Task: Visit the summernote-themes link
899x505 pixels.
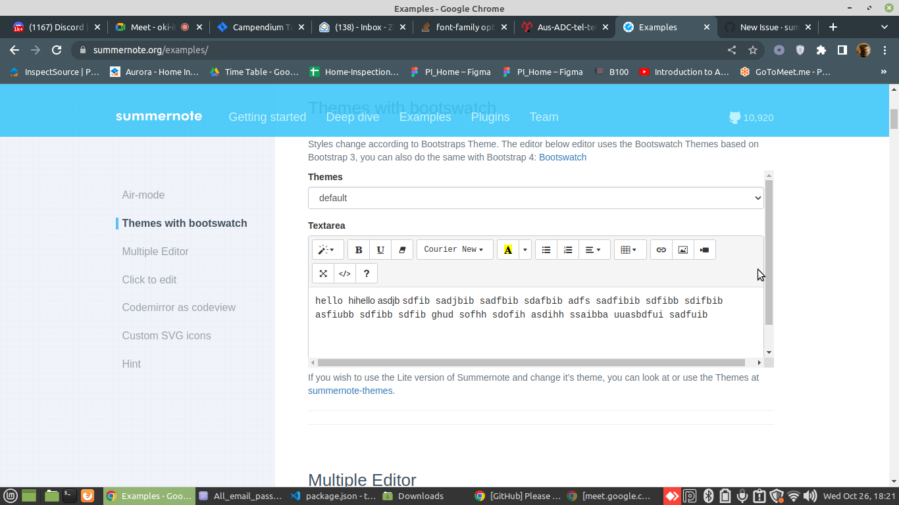Action: [350, 390]
